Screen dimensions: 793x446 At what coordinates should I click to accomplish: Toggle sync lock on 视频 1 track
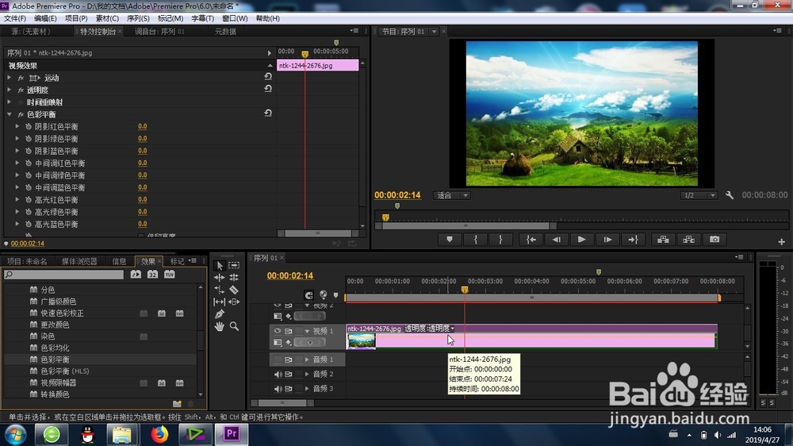pos(289,331)
